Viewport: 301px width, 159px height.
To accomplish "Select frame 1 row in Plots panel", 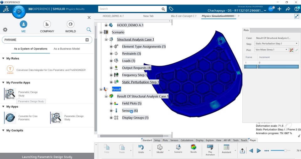I will 271,63.
